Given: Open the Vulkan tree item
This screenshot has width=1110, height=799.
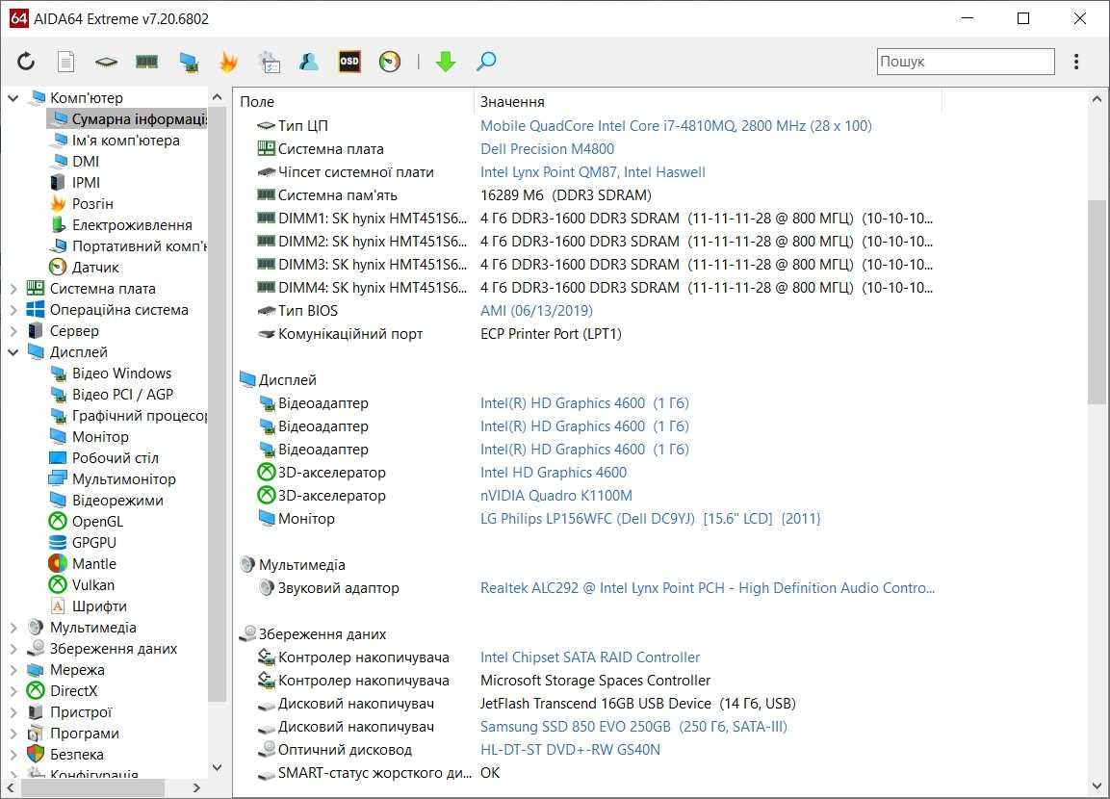Looking at the screenshot, I should [82, 585].
